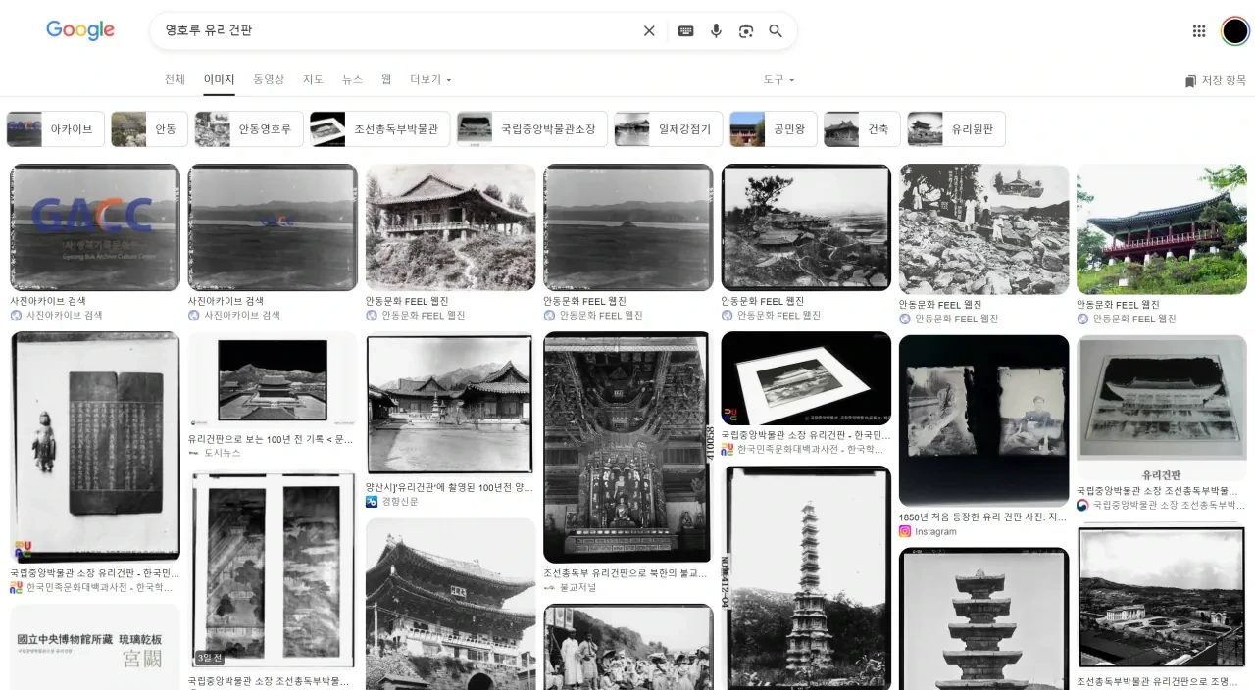Filter by the 국립중앙박물관소장 chip
The width and height of the screenshot is (1255, 690).
point(532,129)
